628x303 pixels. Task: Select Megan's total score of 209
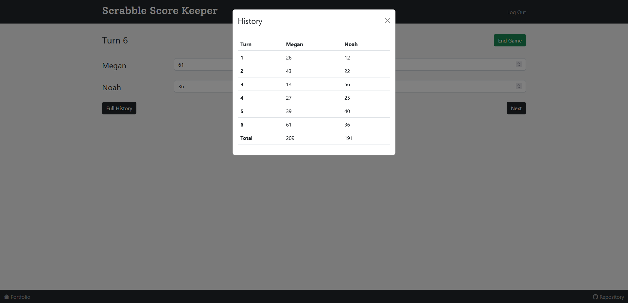(x=290, y=138)
